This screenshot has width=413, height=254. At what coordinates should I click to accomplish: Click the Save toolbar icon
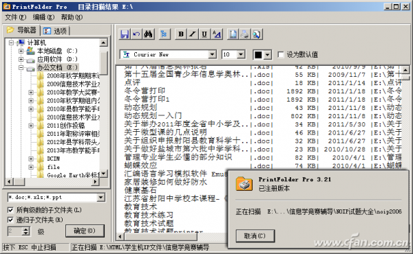(125, 34)
